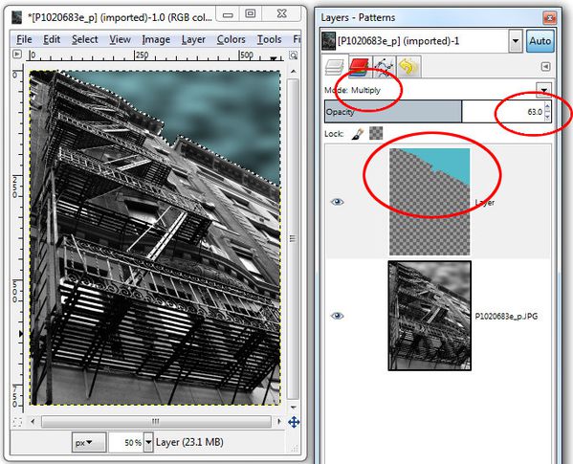The width and height of the screenshot is (573, 464).
Task: Click the opacity value field 63.0
Action: 535,112
